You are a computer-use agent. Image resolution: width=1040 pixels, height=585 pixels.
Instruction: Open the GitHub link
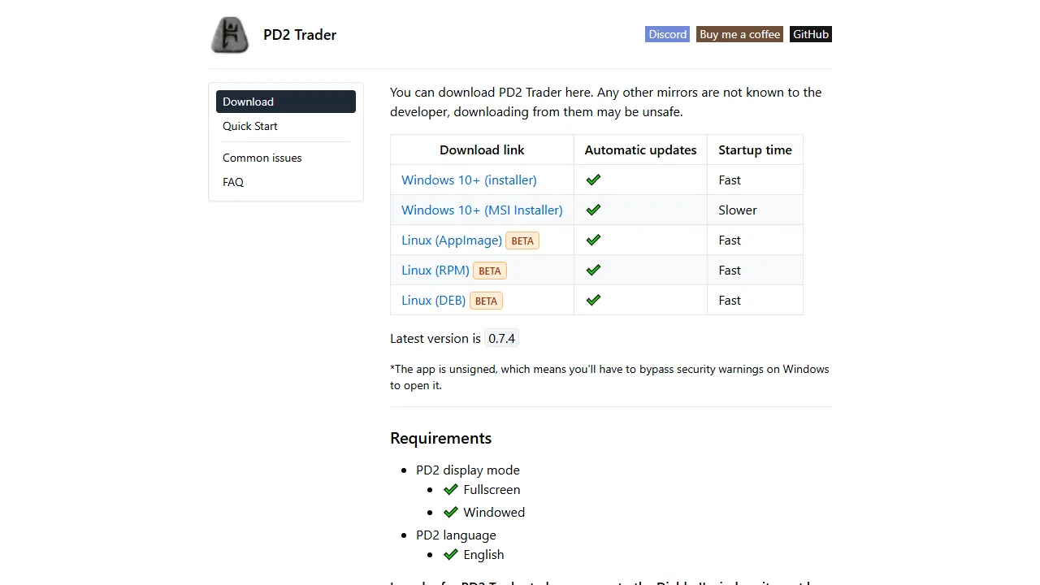point(810,34)
